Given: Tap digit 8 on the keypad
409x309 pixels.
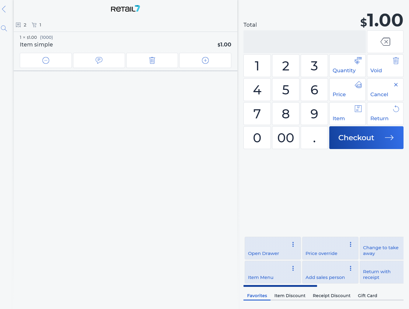Looking at the screenshot, I should tap(286, 114).
